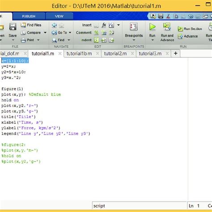
Task: Select the tutorial1.m file tab
Action: point(43,54)
